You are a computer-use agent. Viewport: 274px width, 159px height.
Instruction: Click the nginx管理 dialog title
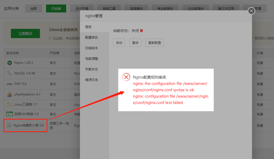94,16
